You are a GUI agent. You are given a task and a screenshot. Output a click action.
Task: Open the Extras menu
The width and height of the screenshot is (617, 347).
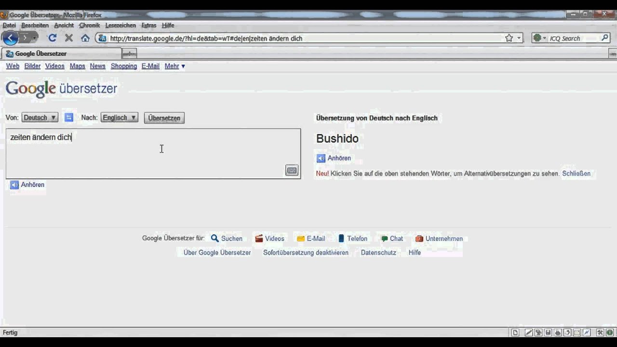point(149,25)
